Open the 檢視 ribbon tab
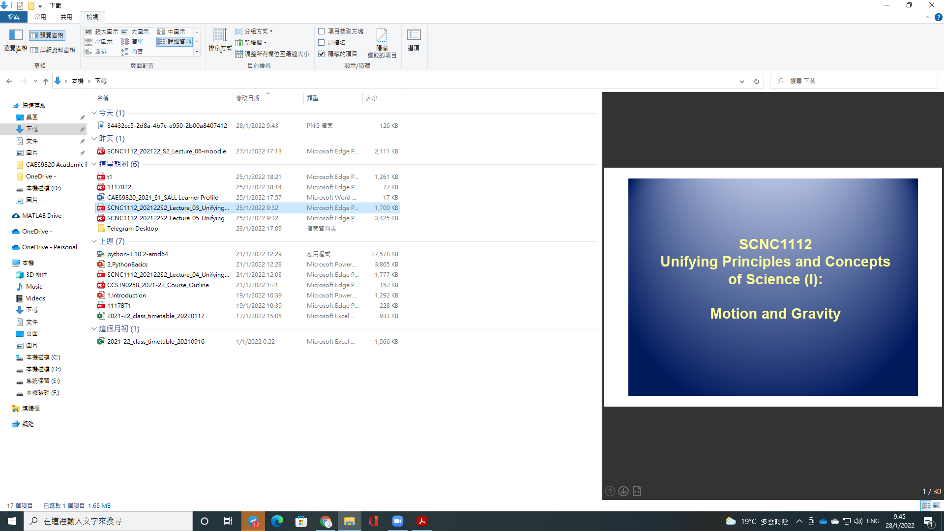Viewport: 944px width, 531px height. (92, 17)
